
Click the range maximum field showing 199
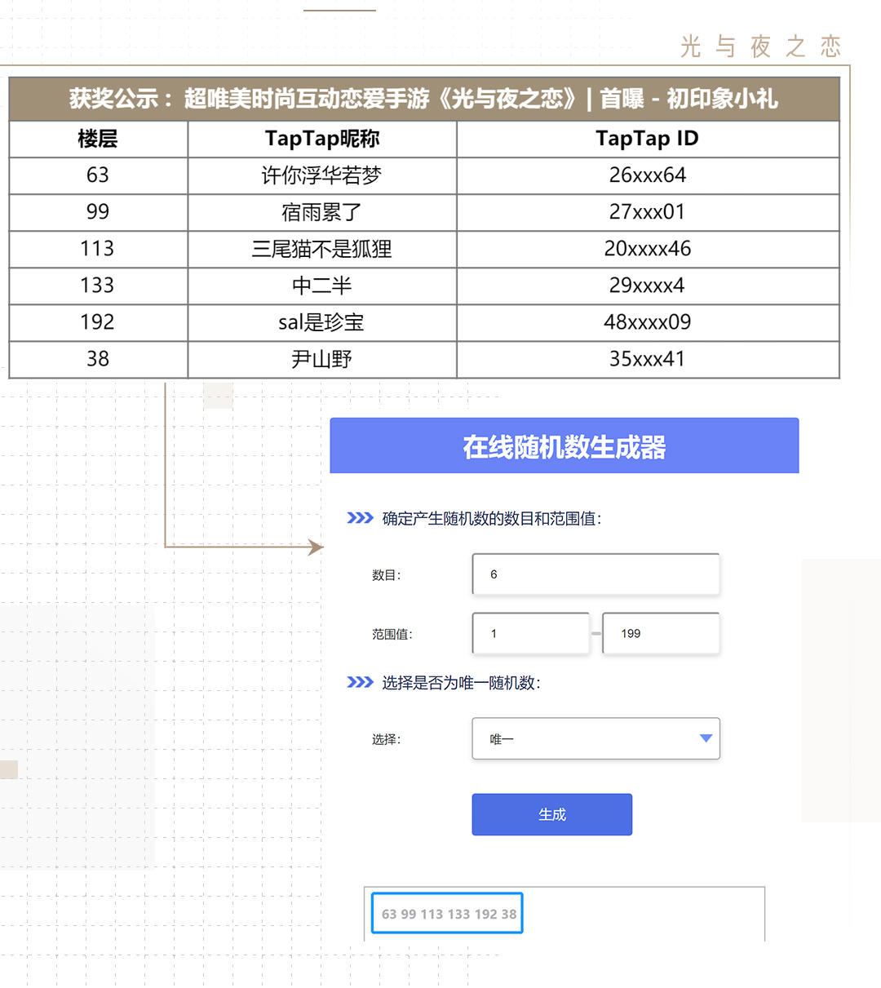coord(661,633)
